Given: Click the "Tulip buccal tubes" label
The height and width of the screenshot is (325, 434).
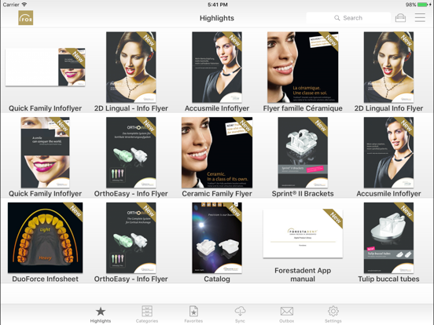Looking at the screenshot, I should click(388, 279).
